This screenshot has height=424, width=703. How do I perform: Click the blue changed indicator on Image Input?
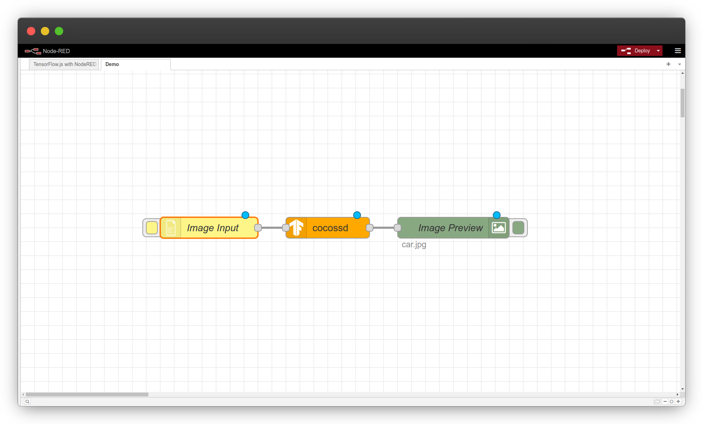(x=245, y=215)
